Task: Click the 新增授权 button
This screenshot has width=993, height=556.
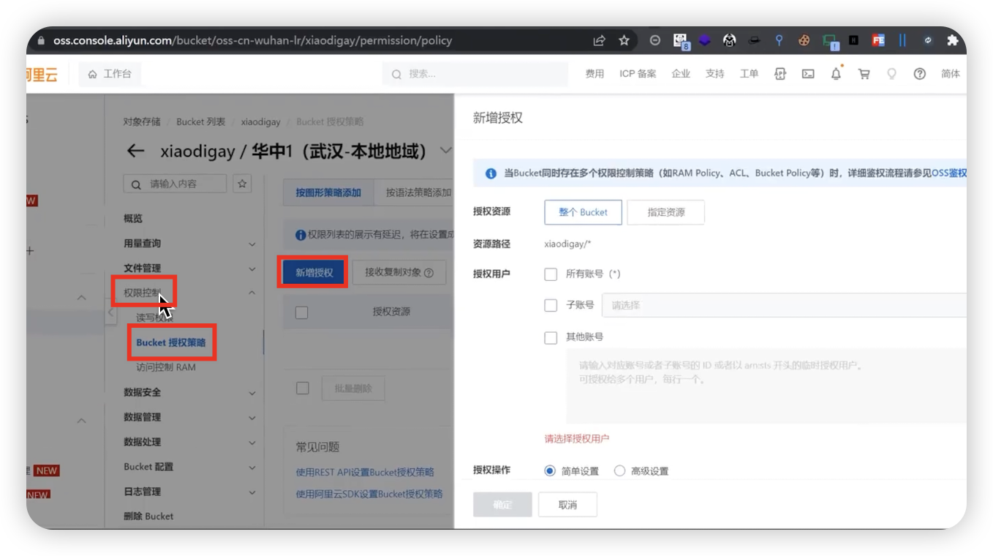Action: (314, 273)
